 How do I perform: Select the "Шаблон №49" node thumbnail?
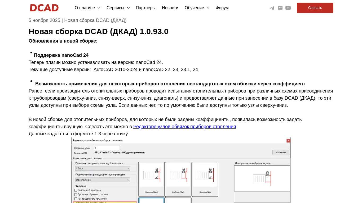[x=178, y=179]
